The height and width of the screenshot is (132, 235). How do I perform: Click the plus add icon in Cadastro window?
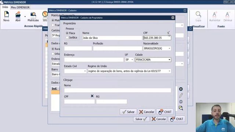tap(181, 89)
